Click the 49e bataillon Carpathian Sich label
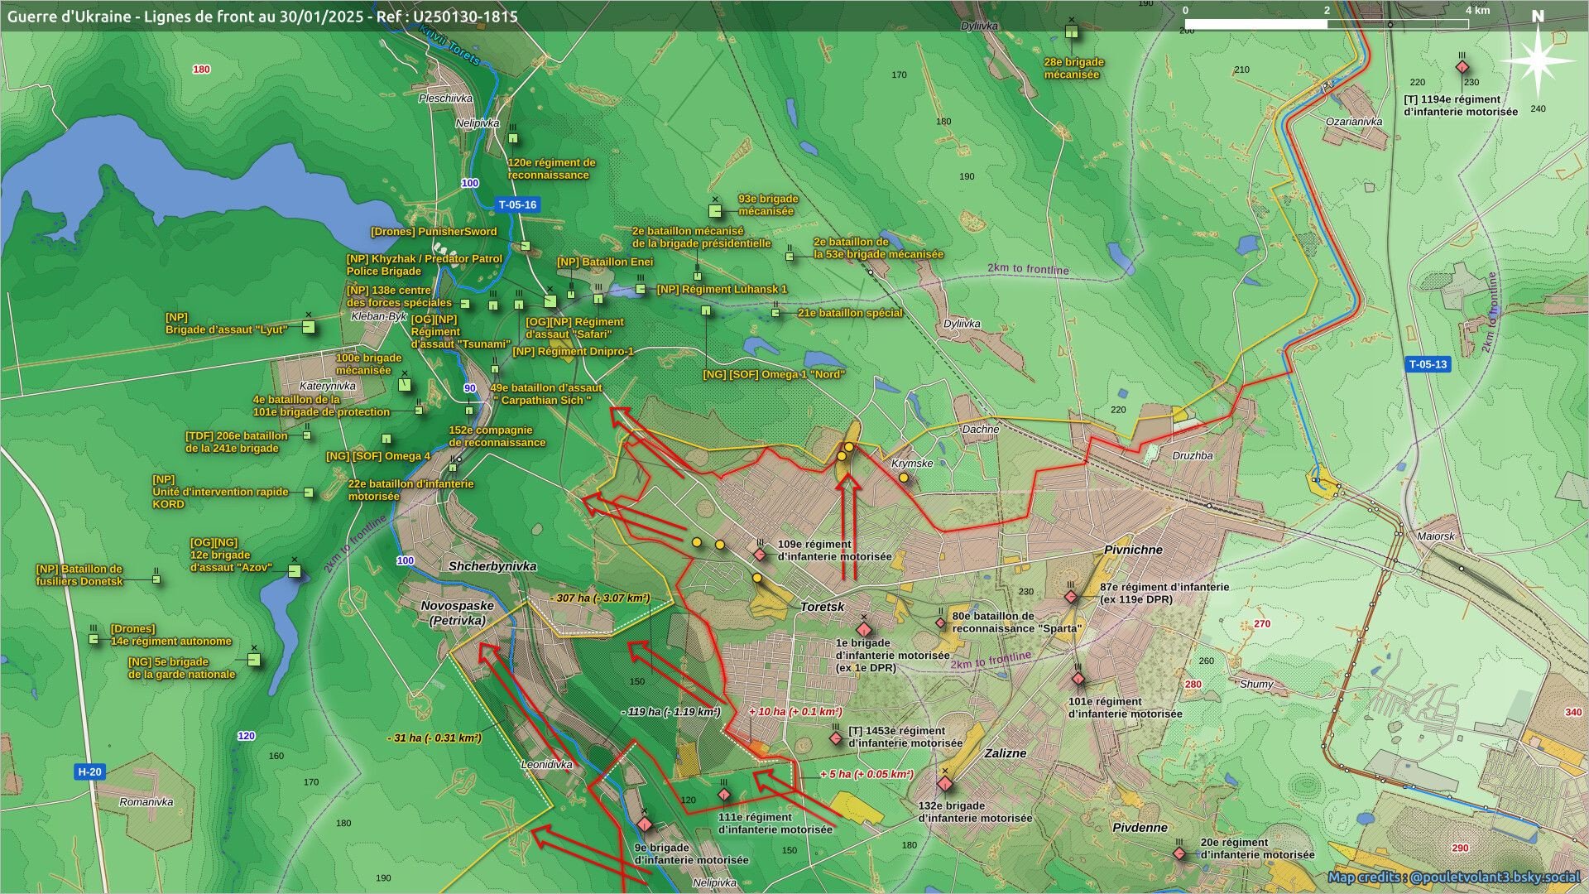 pyautogui.click(x=546, y=393)
